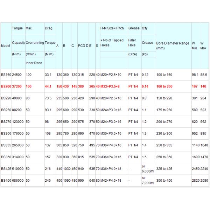Image resolution: width=210 pixels, height=210 pixels.
Task: Select the BS250 model cell
Action: click(x=6, y=110)
